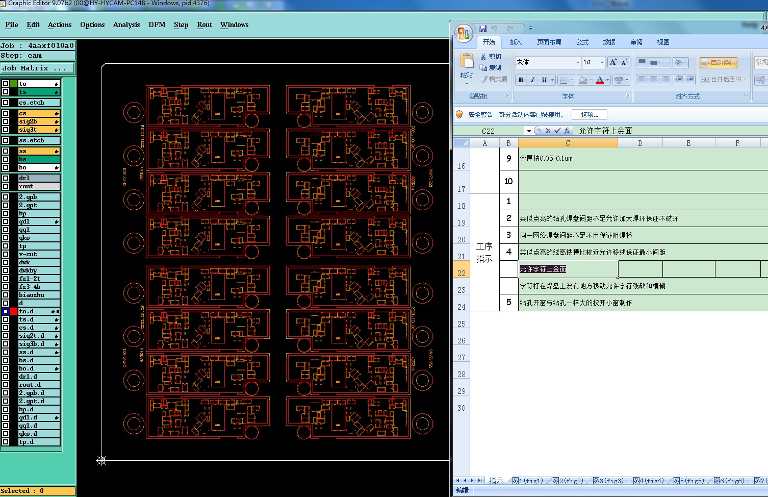Click the increase font size icon

click(613, 62)
